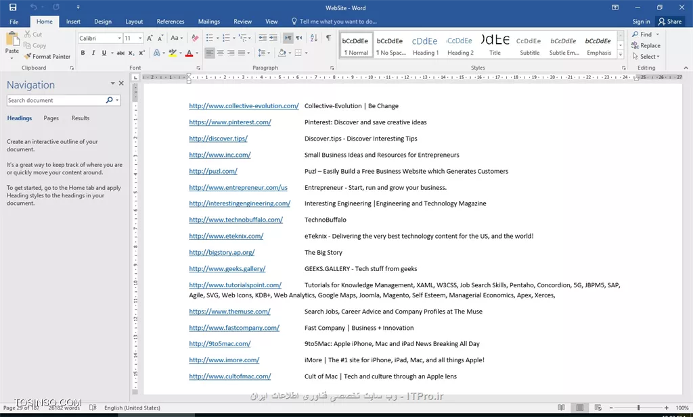Open the font size dropdown

(140, 39)
